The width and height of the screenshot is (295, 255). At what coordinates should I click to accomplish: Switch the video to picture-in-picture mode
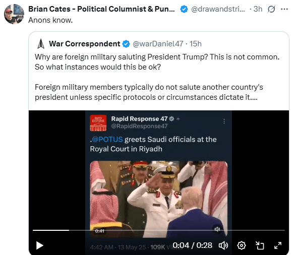(260, 245)
